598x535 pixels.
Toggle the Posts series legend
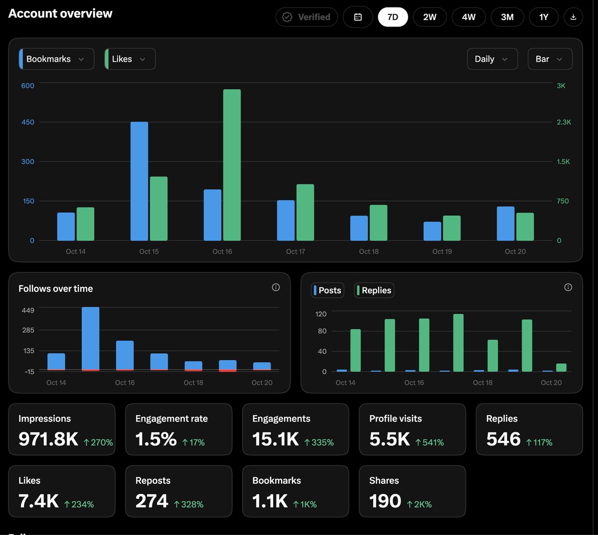(327, 290)
